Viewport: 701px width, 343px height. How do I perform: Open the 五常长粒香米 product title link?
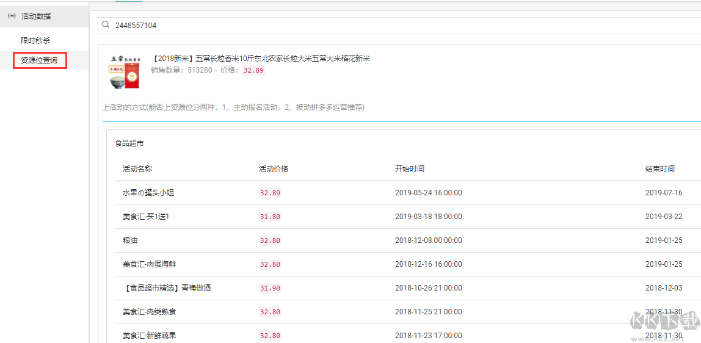(260, 59)
